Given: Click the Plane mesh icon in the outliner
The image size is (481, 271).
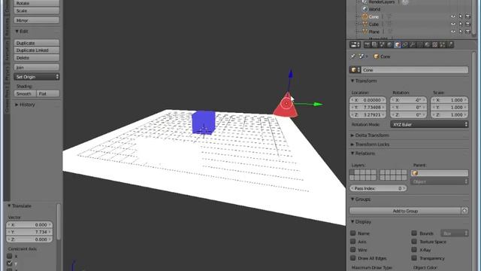Looking at the screenshot, I should [x=365, y=32].
